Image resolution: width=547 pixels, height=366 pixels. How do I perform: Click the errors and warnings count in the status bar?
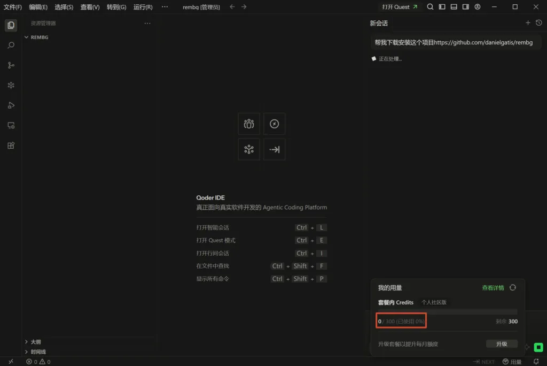[38, 362]
